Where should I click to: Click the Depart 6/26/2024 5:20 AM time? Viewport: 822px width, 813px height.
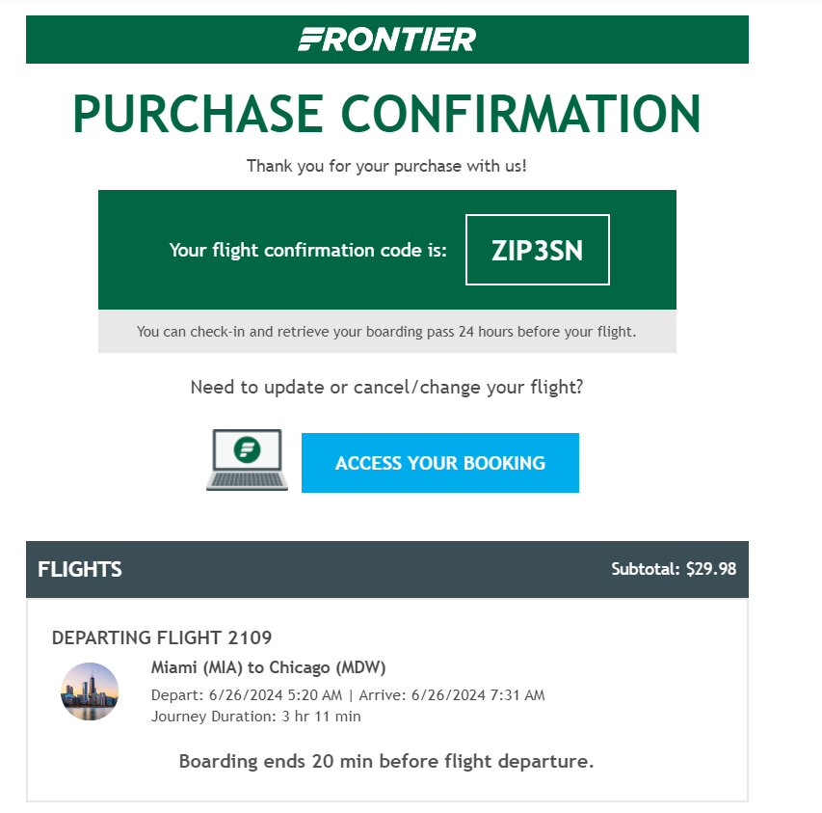[247, 695]
